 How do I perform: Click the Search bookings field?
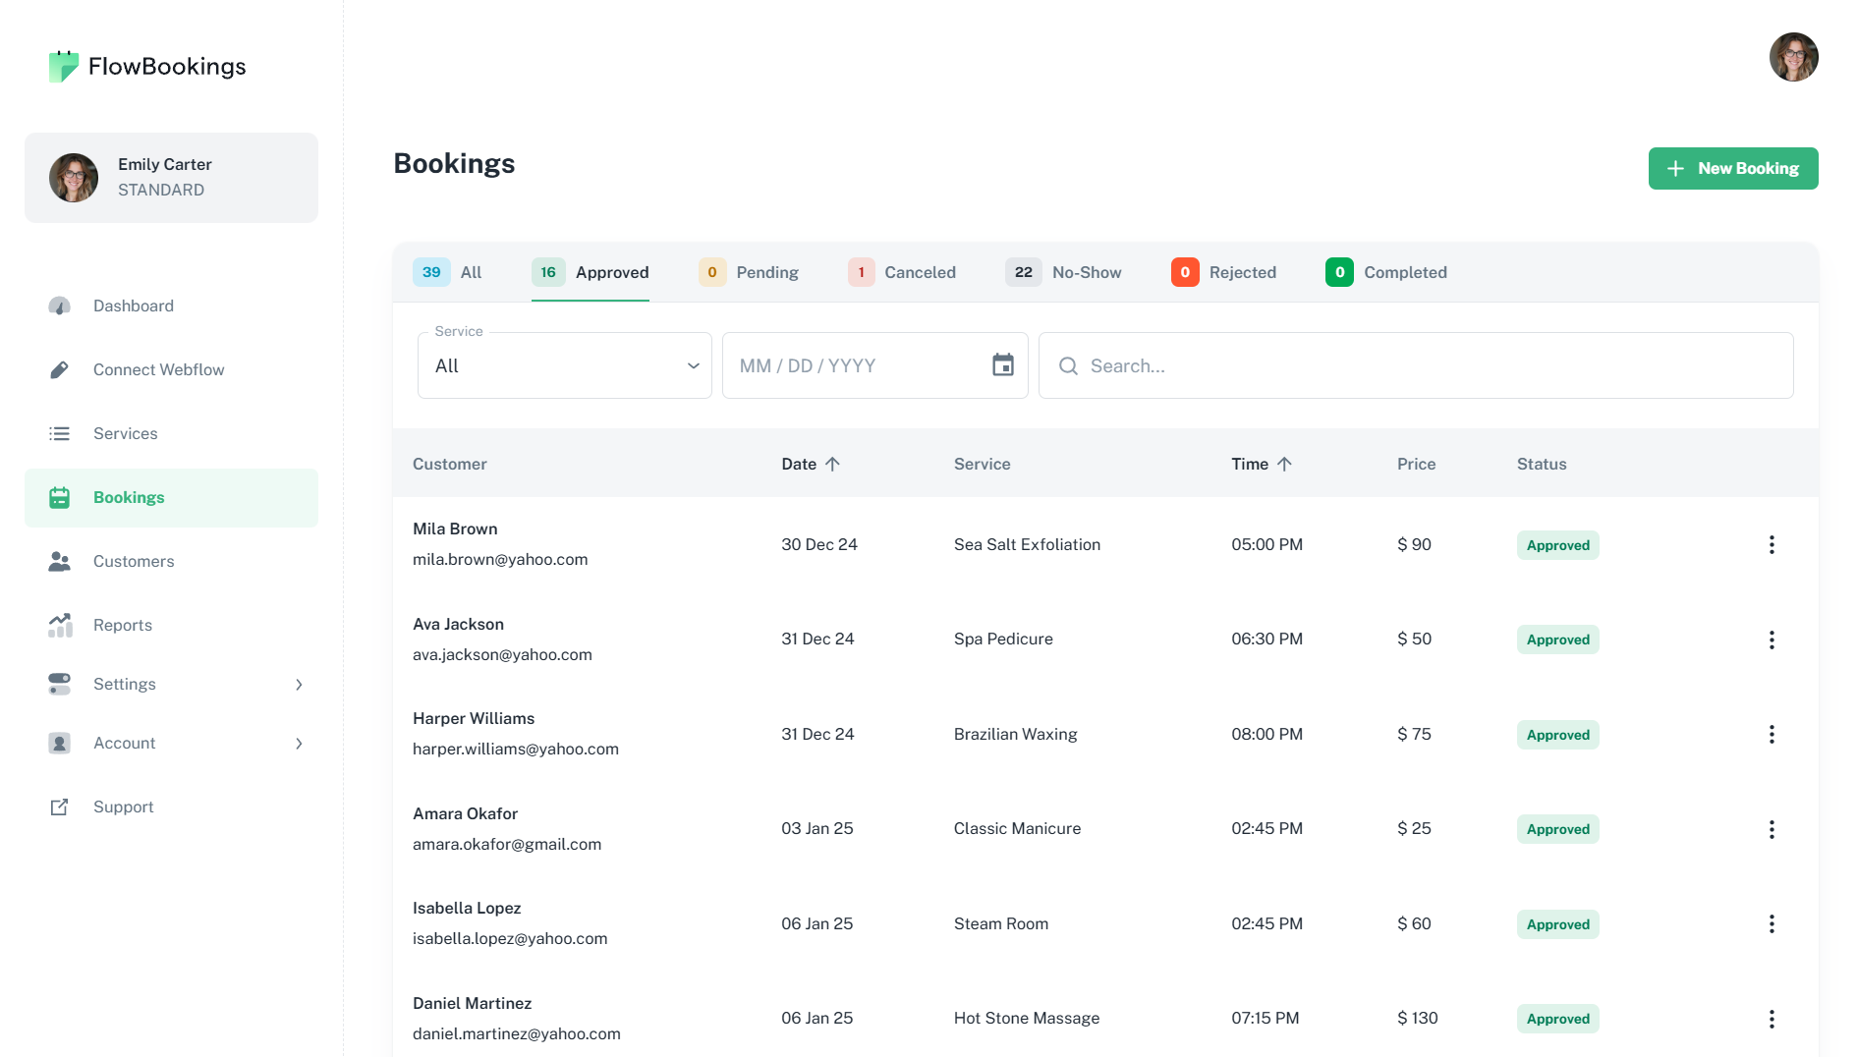[x=1415, y=365]
